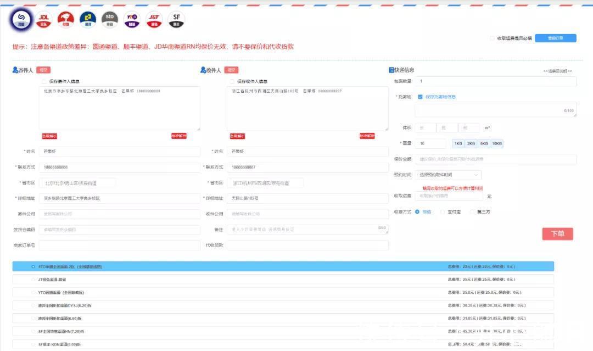Viewport: 593px width, 351px height.
Task: Open sender 省市区 region selector
Action: click(77, 183)
